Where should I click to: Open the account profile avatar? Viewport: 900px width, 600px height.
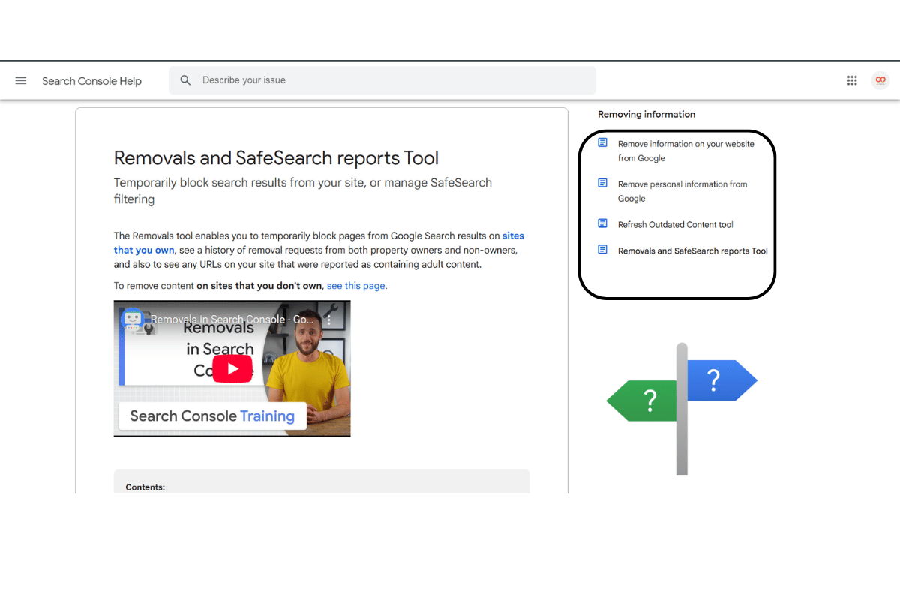tap(880, 80)
